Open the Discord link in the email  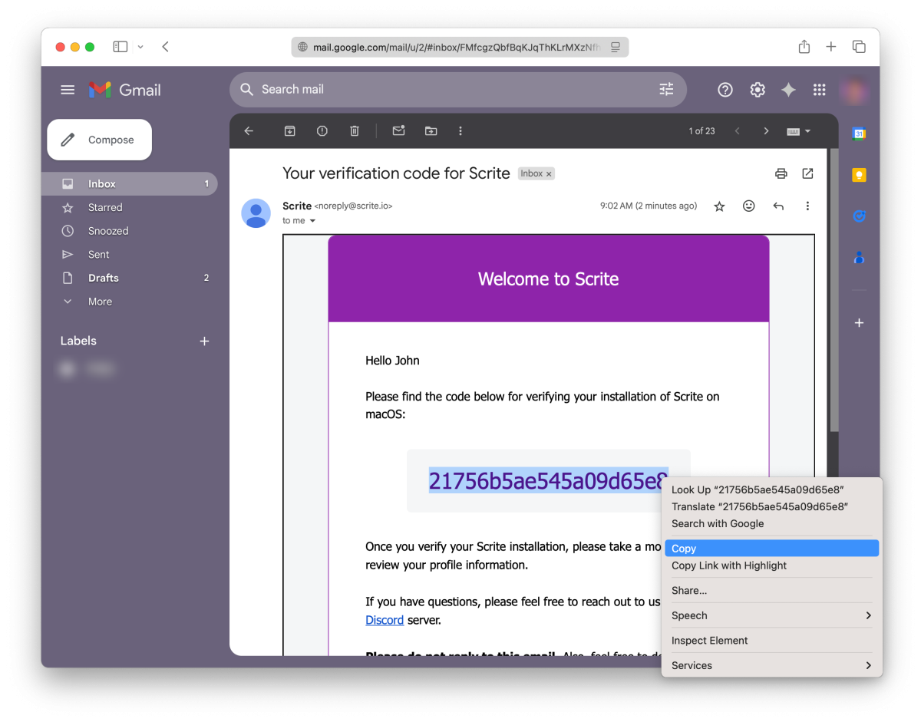pyautogui.click(x=385, y=620)
